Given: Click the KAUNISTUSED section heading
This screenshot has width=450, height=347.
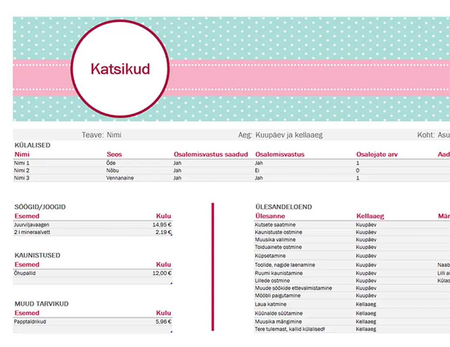Looking at the screenshot, I should point(37,255).
